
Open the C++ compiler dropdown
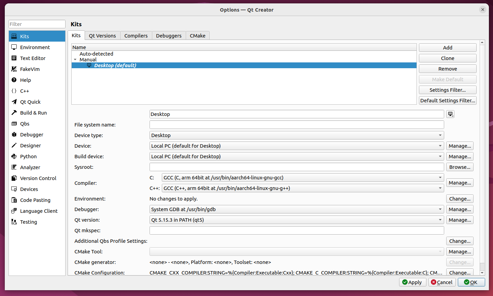[303, 188]
